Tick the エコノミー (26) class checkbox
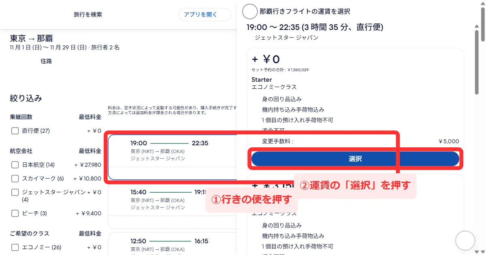 pyautogui.click(x=15, y=247)
